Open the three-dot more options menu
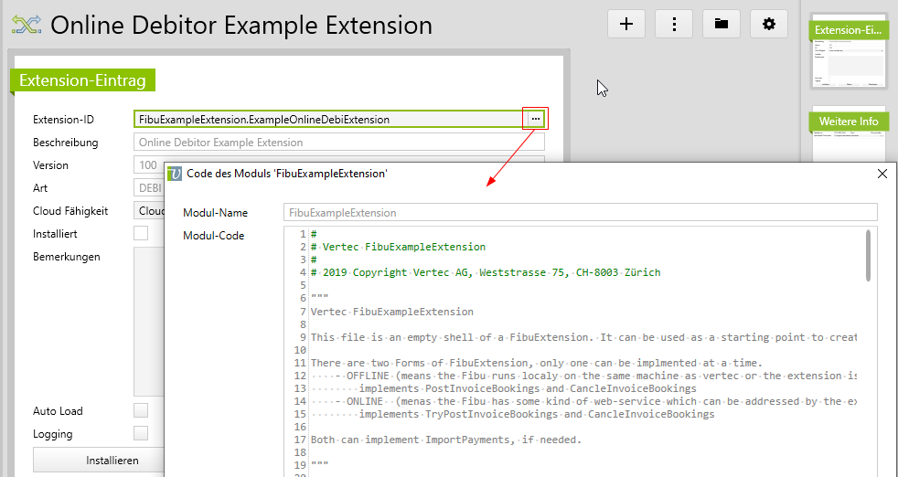The image size is (898, 477). tap(674, 25)
